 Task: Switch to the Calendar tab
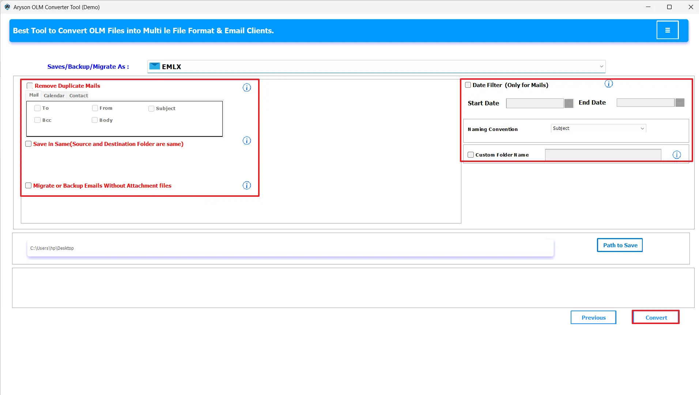tap(54, 95)
